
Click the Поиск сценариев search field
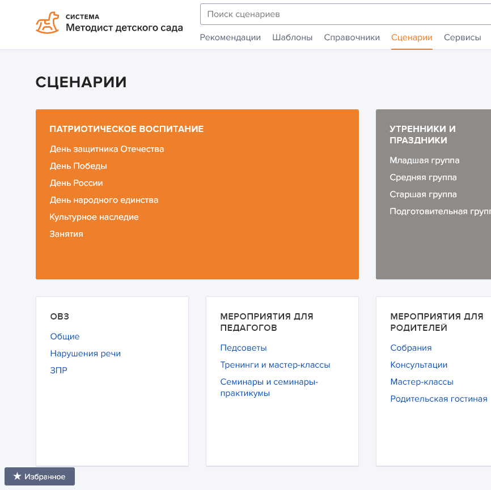pos(345,14)
